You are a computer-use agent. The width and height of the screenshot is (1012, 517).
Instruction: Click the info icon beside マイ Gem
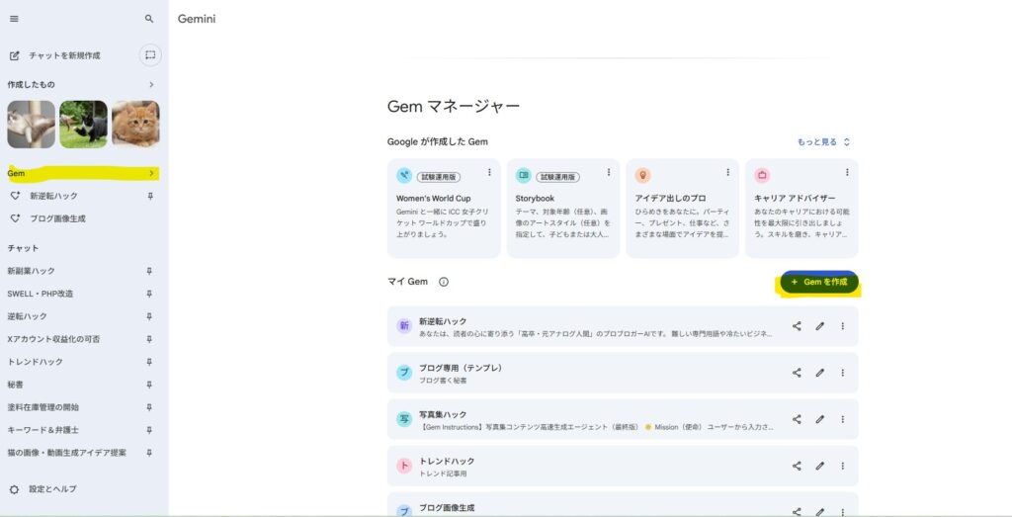pyautogui.click(x=444, y=282)
